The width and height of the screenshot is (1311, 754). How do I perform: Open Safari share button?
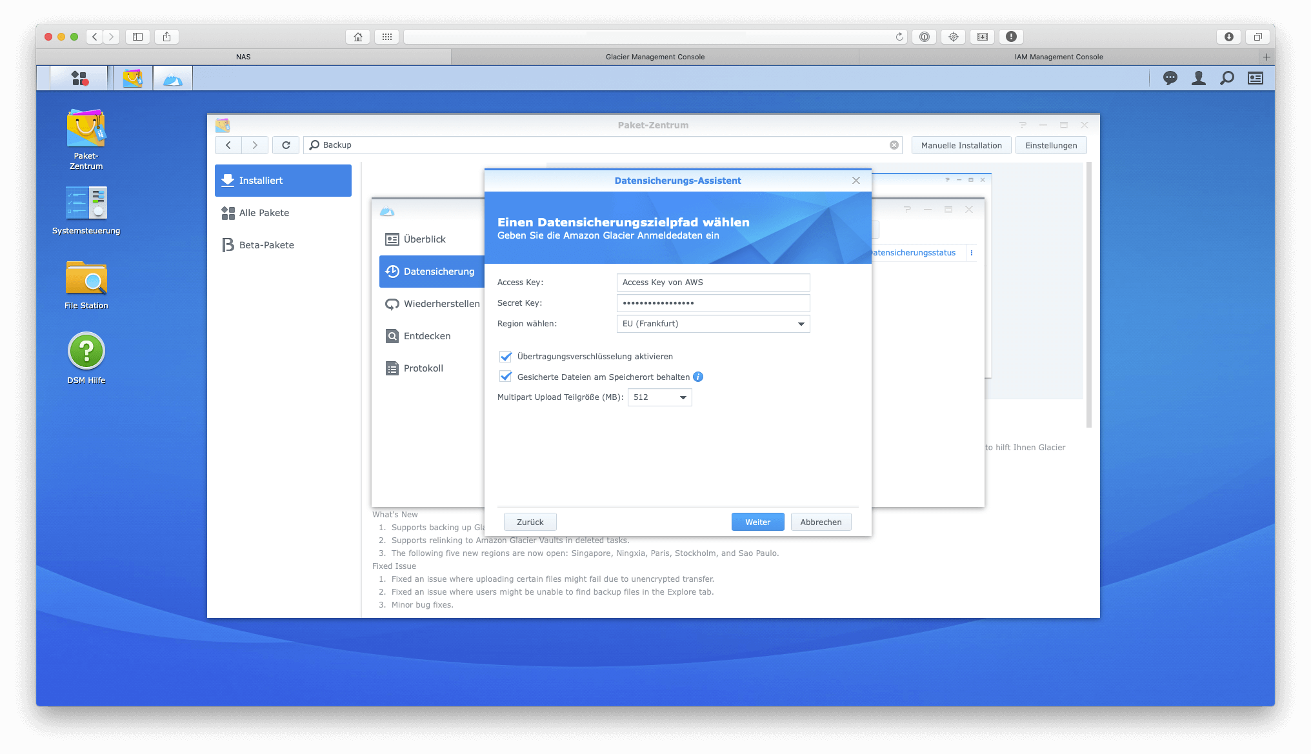tap(166, 37)
